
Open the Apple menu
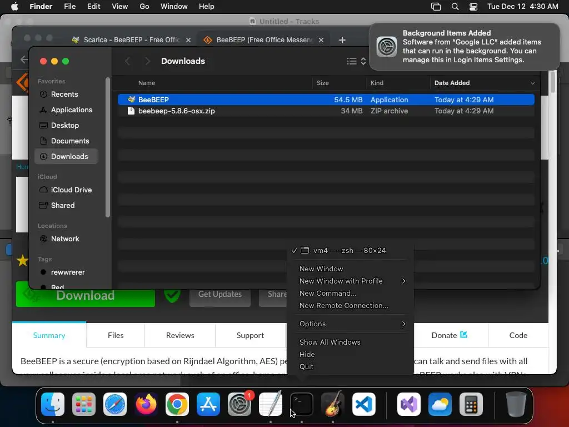(14, 7)
